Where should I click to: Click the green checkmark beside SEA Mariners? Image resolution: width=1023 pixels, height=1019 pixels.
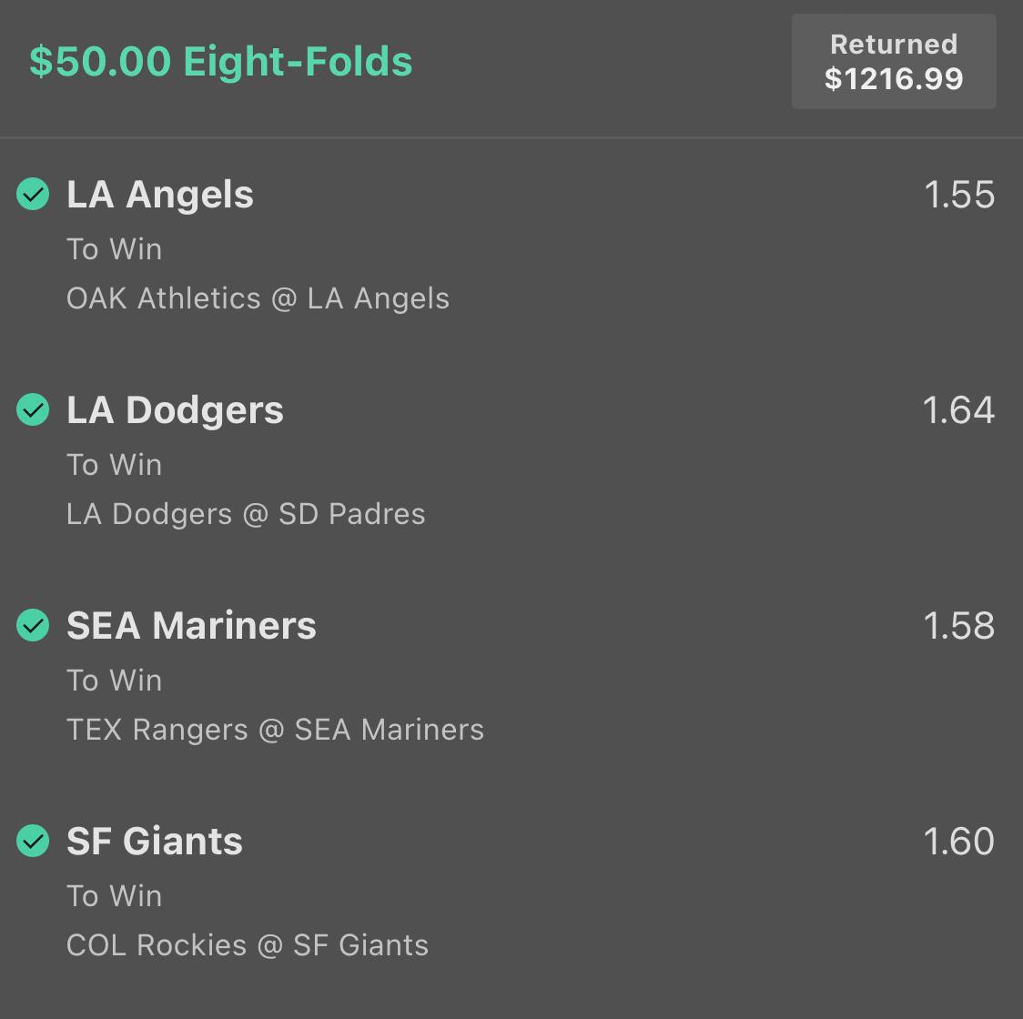click(x=33, y=625)
